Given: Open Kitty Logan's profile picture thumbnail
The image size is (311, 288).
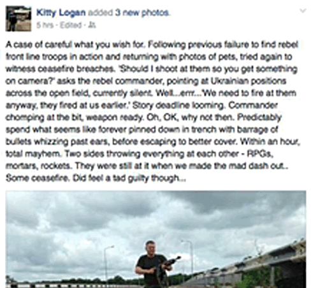Looking at the screenshot, I should 18,18.
